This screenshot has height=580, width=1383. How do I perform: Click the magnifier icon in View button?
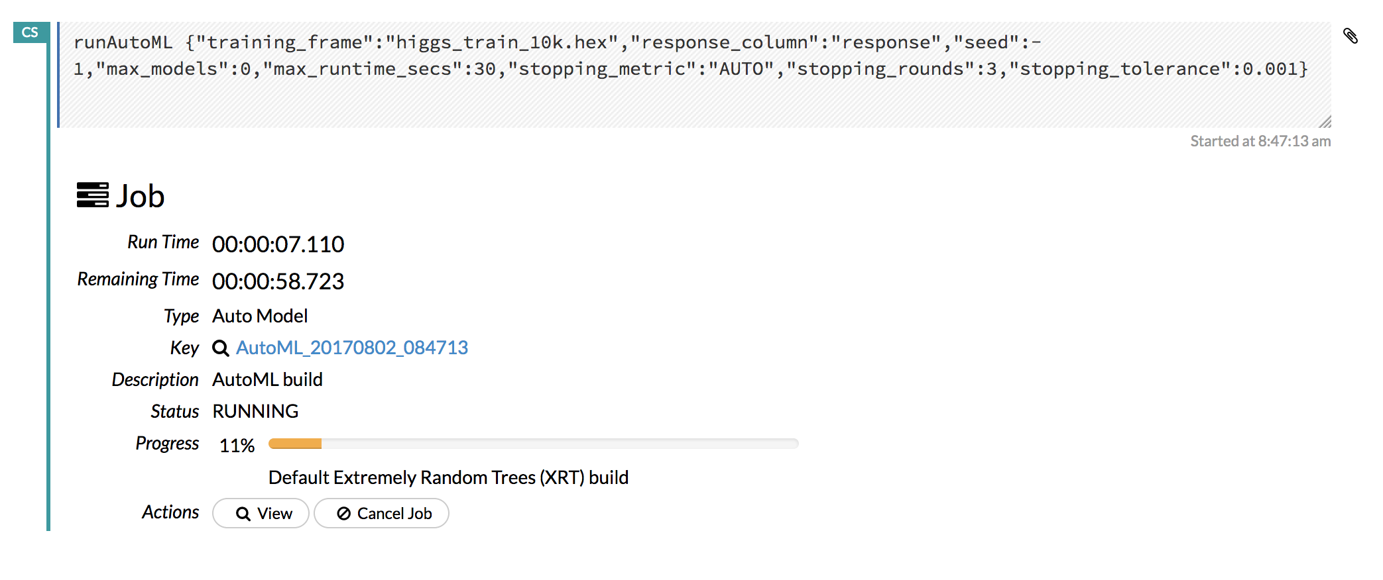pos(243,514)
